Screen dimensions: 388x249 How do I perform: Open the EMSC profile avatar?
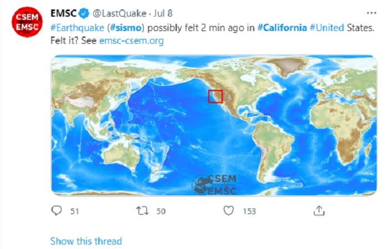click(27, 22)
